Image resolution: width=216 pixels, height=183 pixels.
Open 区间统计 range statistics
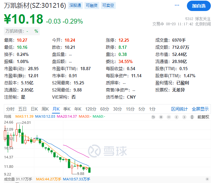(x=179, y=109)
